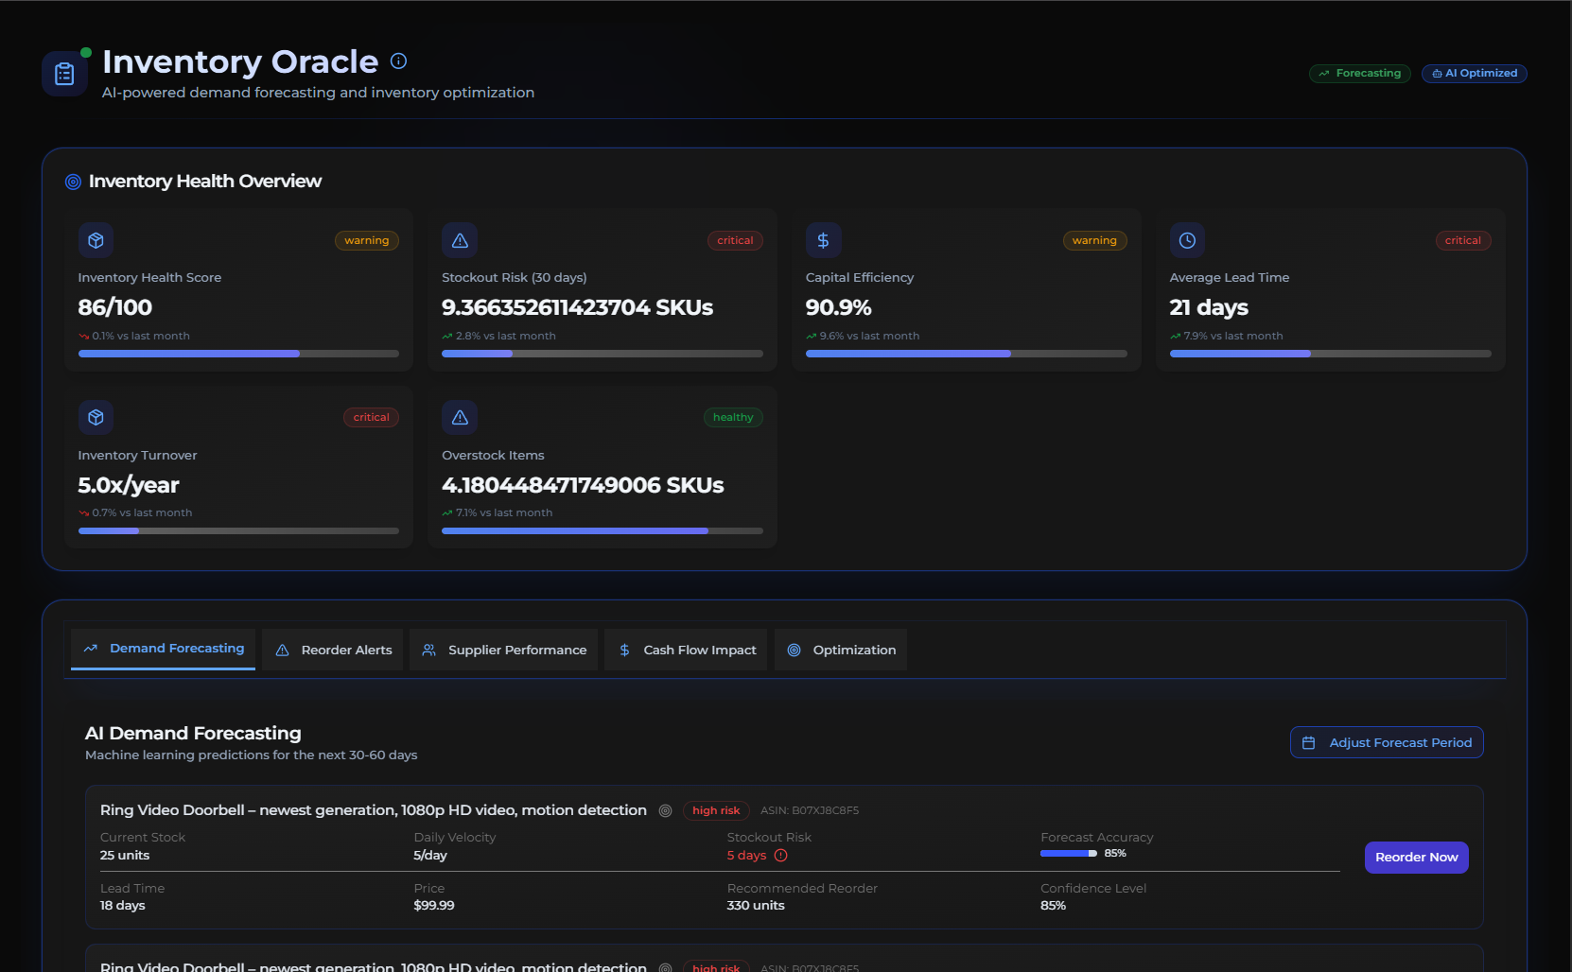This screenshot has width=1572, height=972.
Task: Click the critical badge on Average Lead Time card
Action: coord(1463,241)
